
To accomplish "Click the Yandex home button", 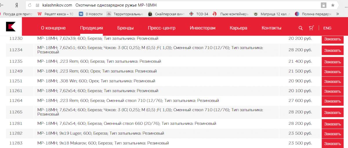I will click(x=17, y=5).
